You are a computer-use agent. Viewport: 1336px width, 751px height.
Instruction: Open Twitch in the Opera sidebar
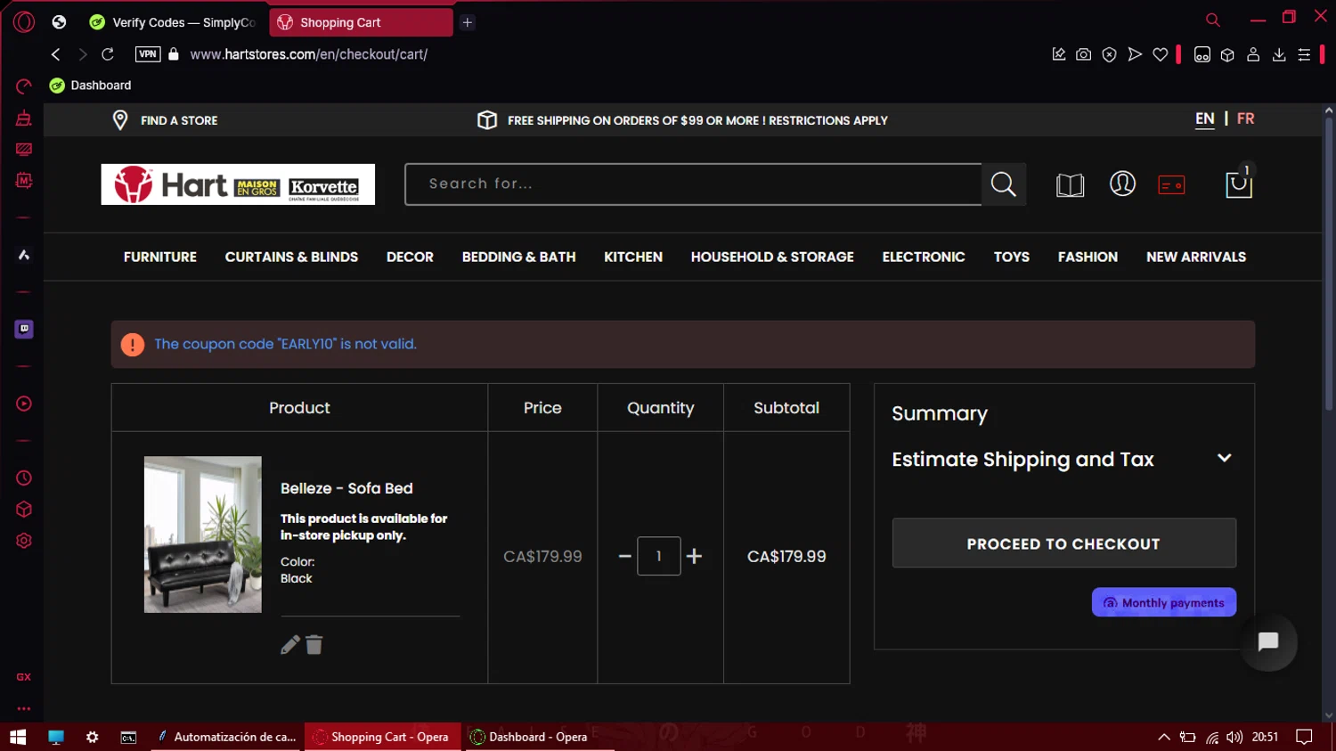pyautogui.click(x=24, y=330)
